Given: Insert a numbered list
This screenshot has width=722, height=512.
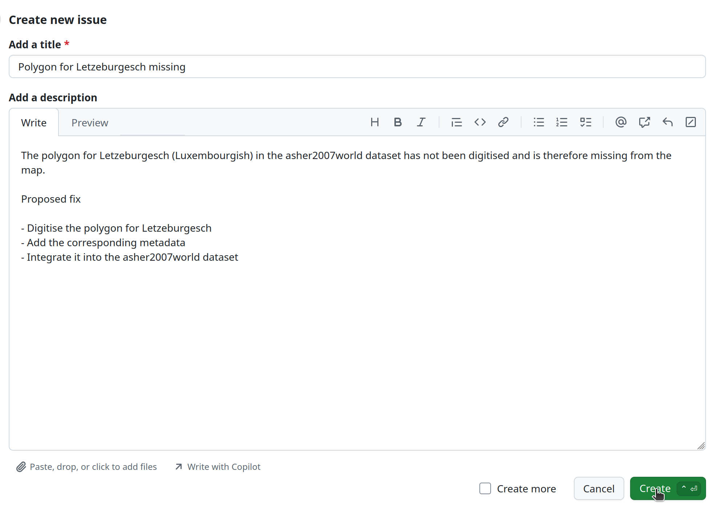Looking at the screenshot, I should (x=562, y=122).
